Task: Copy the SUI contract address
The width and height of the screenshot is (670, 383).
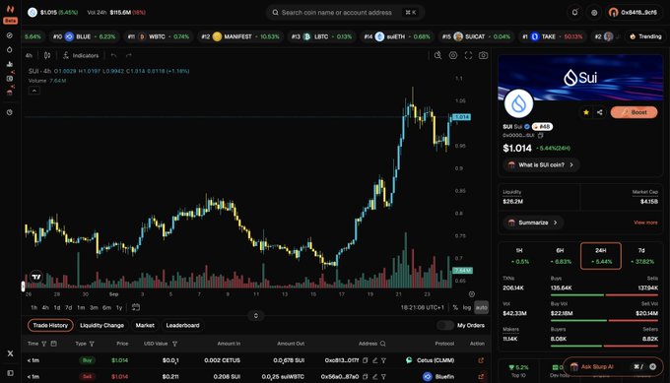Action: pos(541,135)
